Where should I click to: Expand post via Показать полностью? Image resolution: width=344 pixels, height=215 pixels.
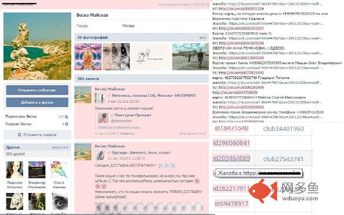pos(119,127)
